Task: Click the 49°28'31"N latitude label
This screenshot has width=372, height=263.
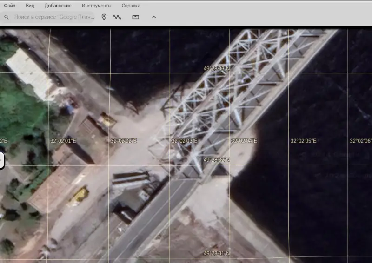Action: [x=217, y=254]
